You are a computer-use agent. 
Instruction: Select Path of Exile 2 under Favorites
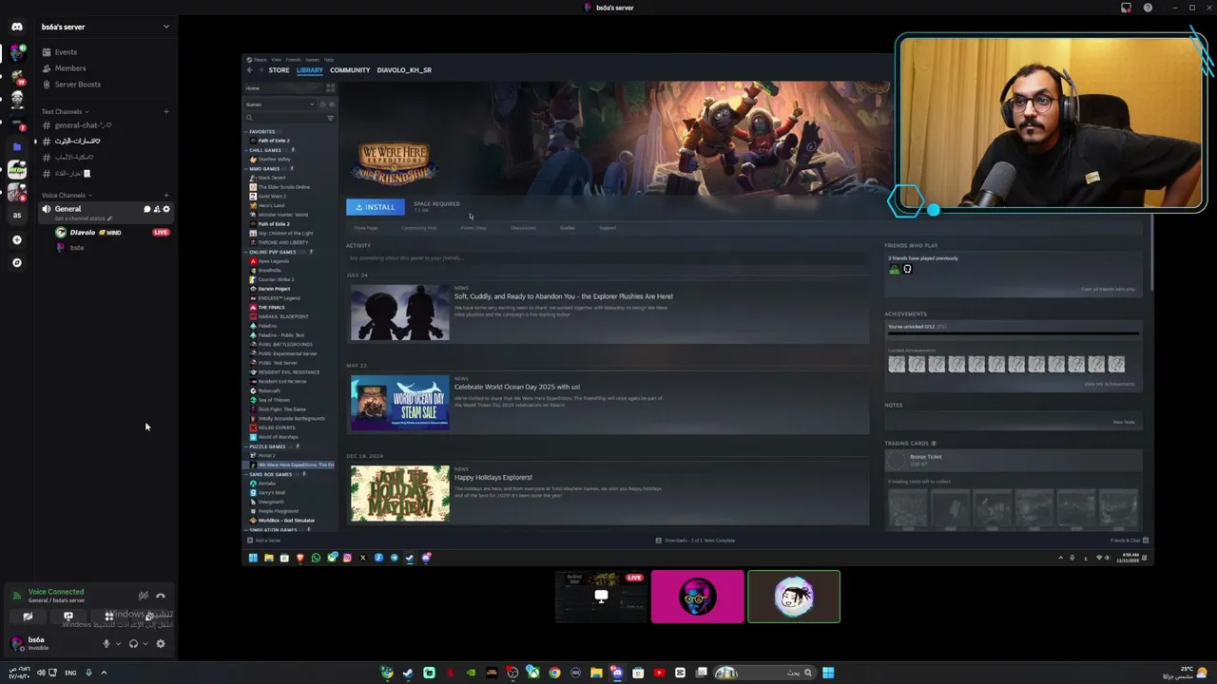[274, 141]
